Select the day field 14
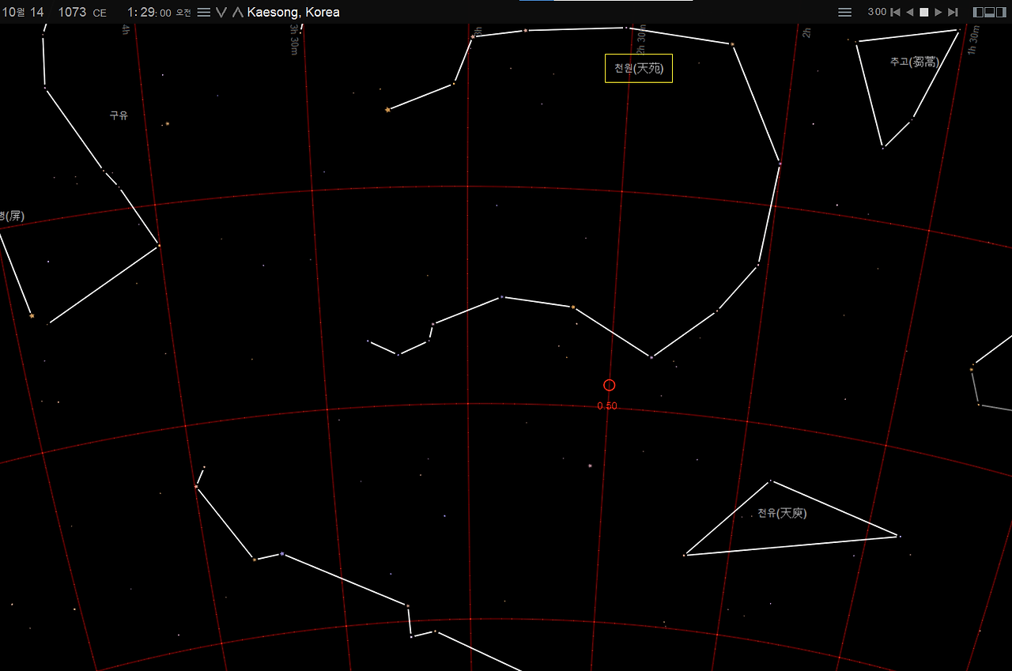The image size is (1012, 671). [x=37, y=12]
